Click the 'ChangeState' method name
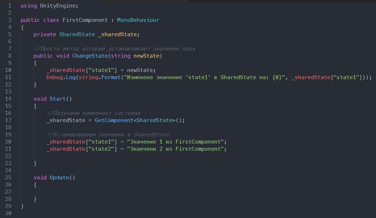 (90, 56)
